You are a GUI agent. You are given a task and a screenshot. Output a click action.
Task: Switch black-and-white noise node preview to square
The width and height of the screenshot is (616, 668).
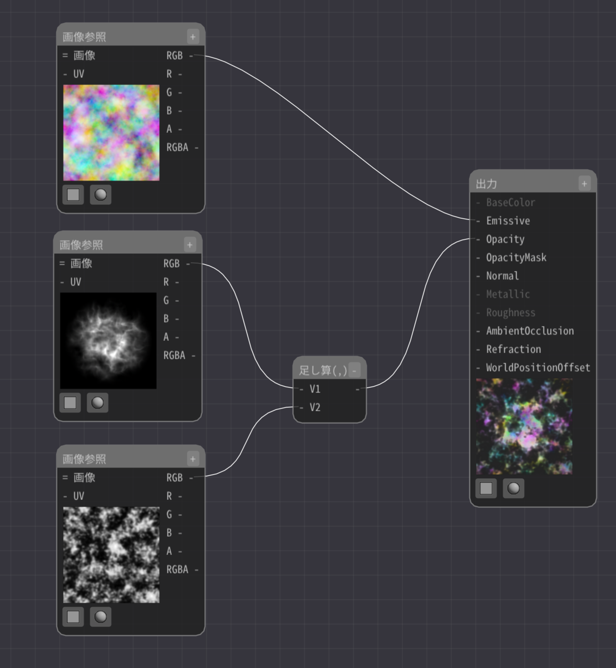tap(73, 617)
